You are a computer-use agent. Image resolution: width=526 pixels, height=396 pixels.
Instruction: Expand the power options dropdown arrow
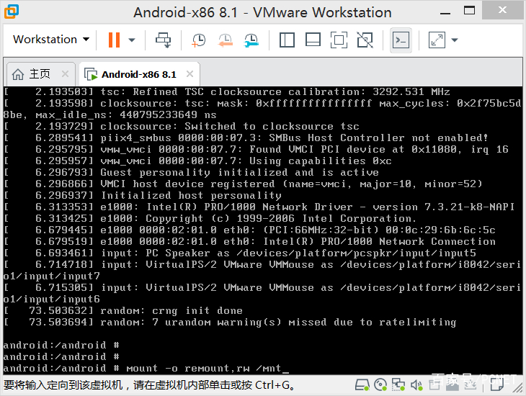[132, 40]
